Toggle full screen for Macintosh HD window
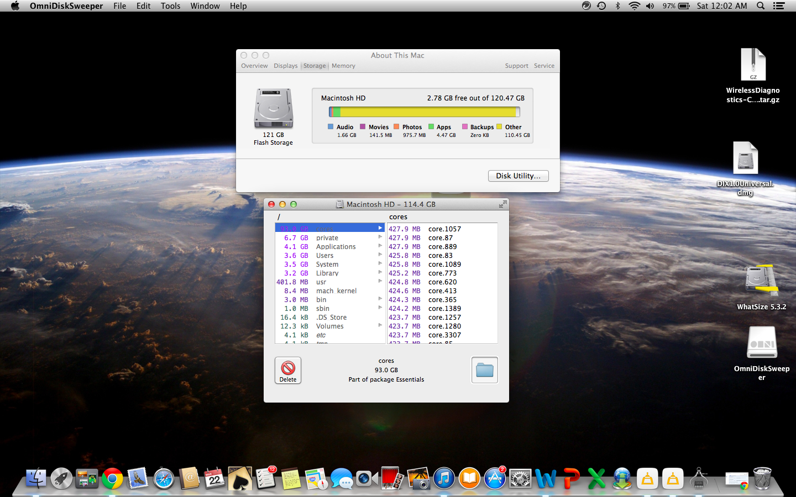 502,204
